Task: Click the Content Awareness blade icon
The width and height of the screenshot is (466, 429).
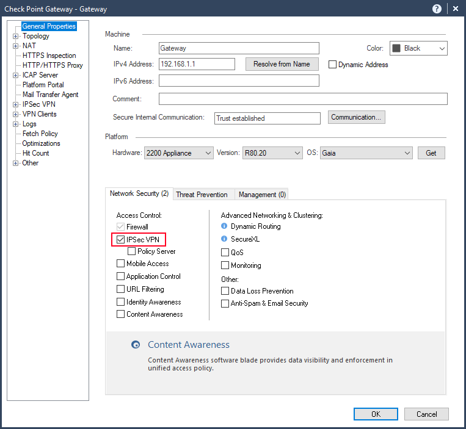Action: click(x=136, y=345)
